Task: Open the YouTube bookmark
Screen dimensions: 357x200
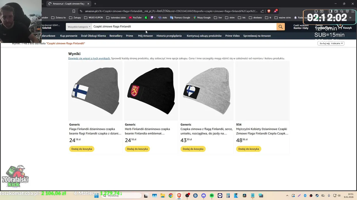Action: pos(135,17)
